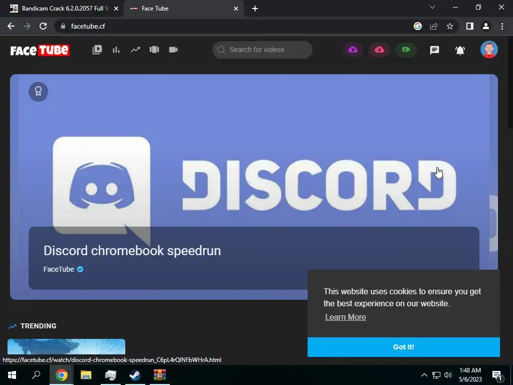
Task: Click Learn More in cookie notice
Action: [346, 317]
